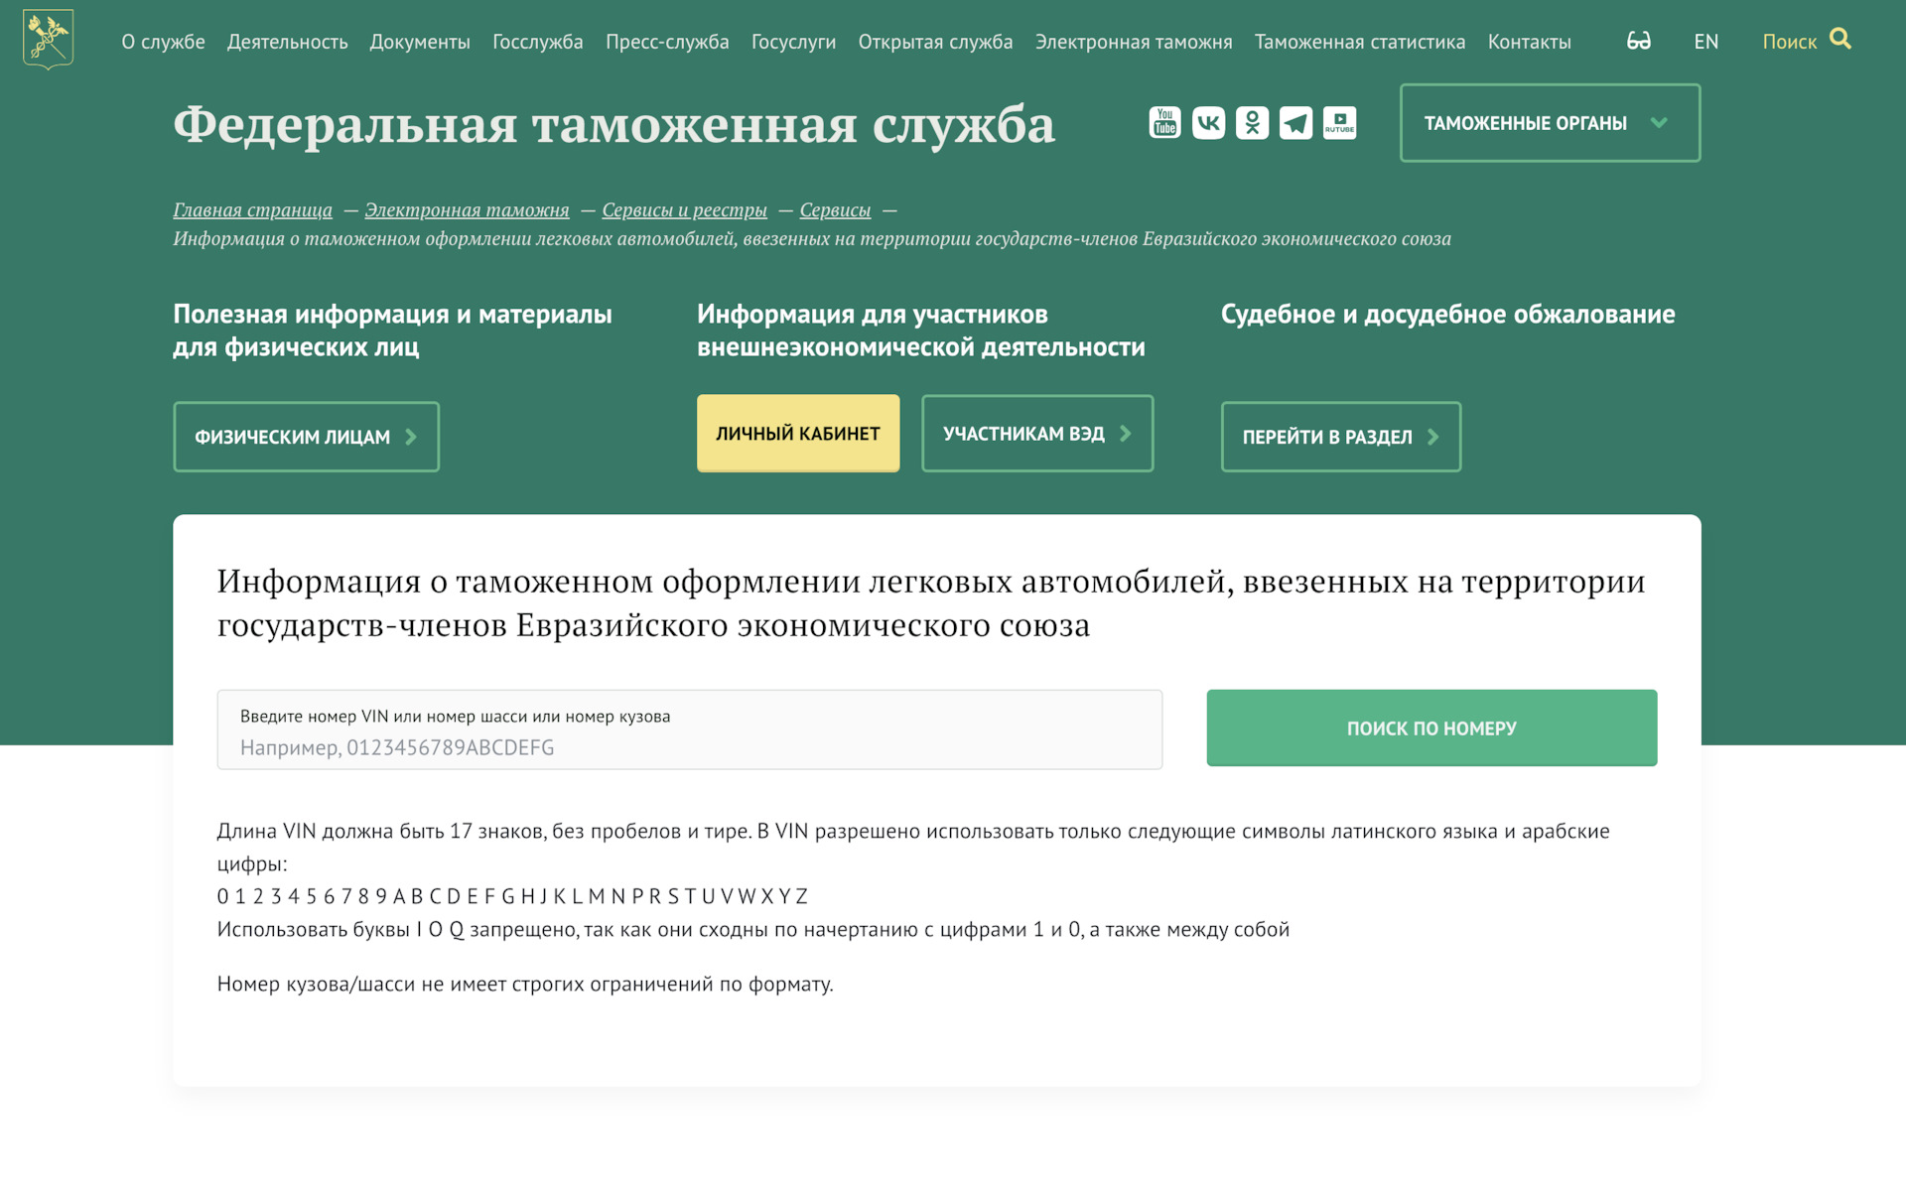Screen dimensions: 1906x1189
Task: Click the search magnifier icon
Action: 1839,39
